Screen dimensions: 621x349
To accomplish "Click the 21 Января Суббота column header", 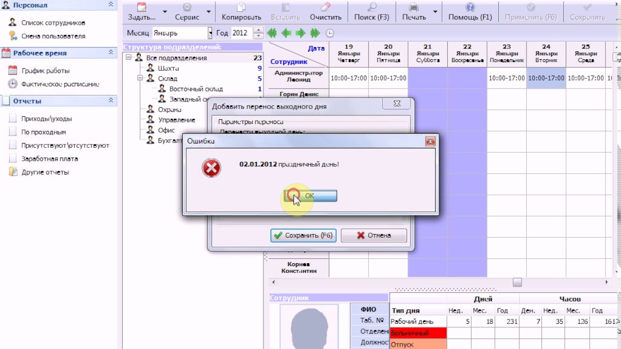I will (427, 54).
